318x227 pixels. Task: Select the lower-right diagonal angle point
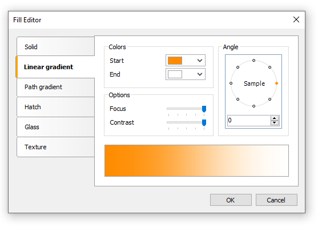click(x=269, y=99)
